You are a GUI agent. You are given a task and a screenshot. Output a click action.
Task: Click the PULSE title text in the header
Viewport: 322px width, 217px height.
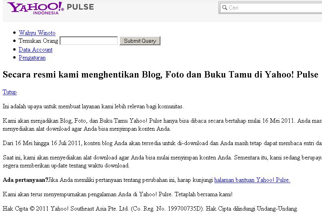(80, 7)
